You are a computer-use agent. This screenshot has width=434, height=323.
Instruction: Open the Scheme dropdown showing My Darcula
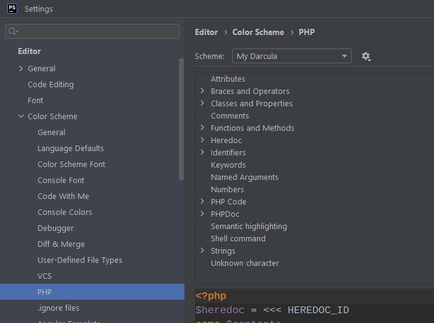[x=292, y=56]
